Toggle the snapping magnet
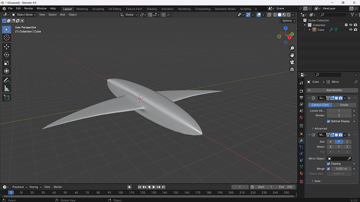 pos(150,15)
